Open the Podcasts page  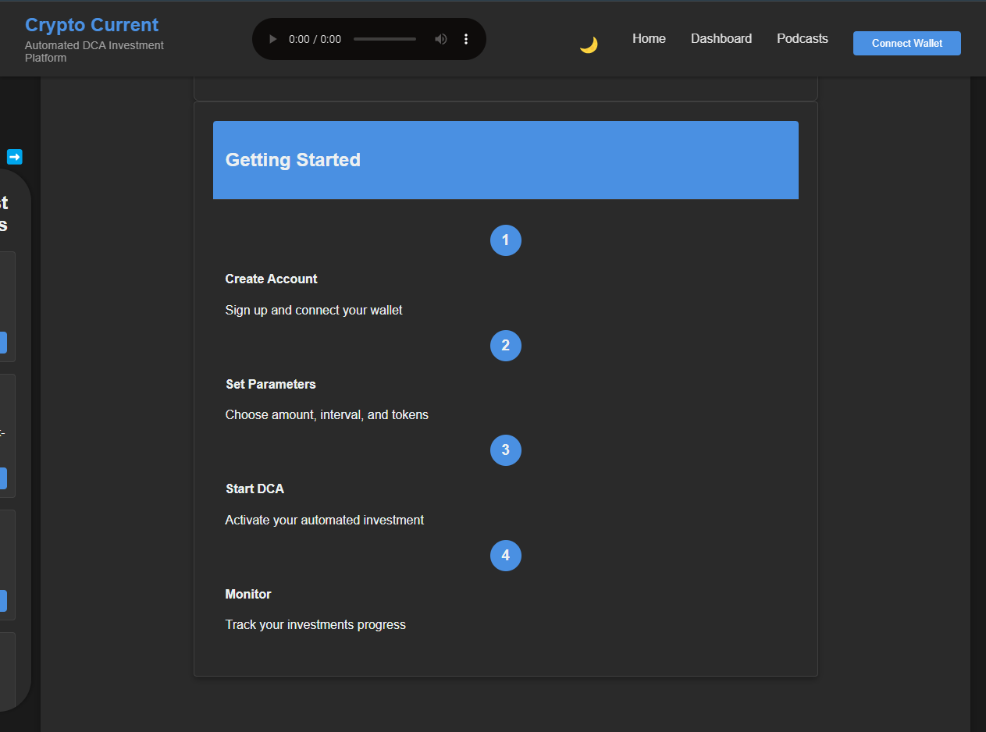[x=803, y=39]
